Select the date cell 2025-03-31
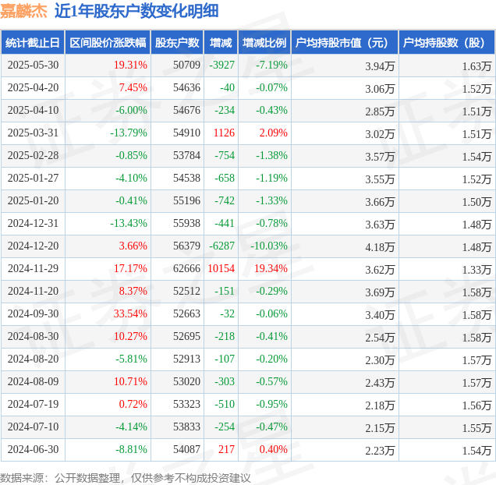Screen dimensions: 496x485 tap(34, 133)
